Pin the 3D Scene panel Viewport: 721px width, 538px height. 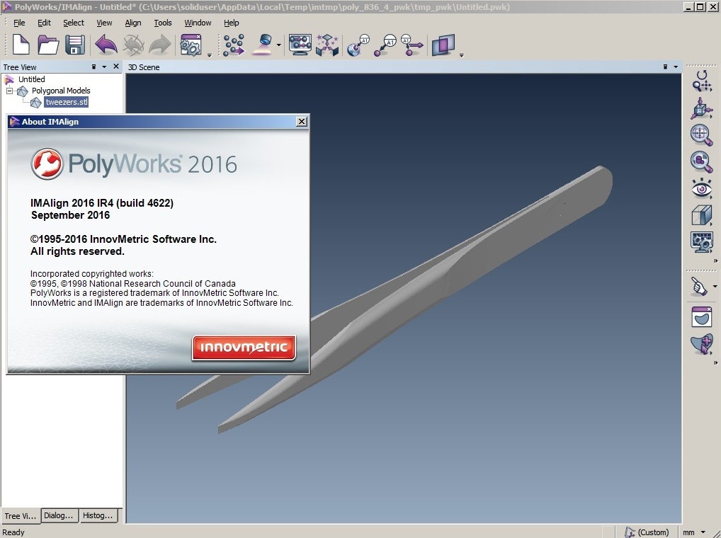[x=665, y=67]
